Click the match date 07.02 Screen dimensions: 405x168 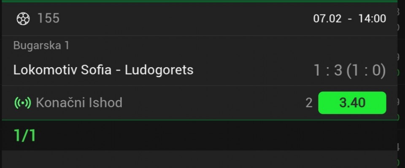(327, 18)
